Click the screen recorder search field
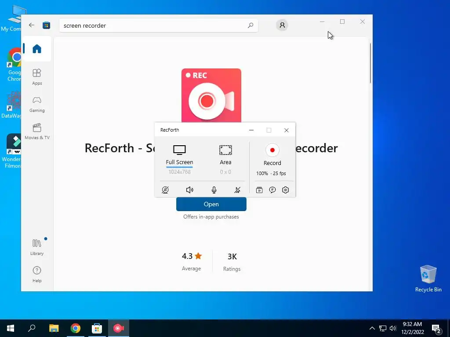This screenshot has width=450, height=337. coord(158,25)
